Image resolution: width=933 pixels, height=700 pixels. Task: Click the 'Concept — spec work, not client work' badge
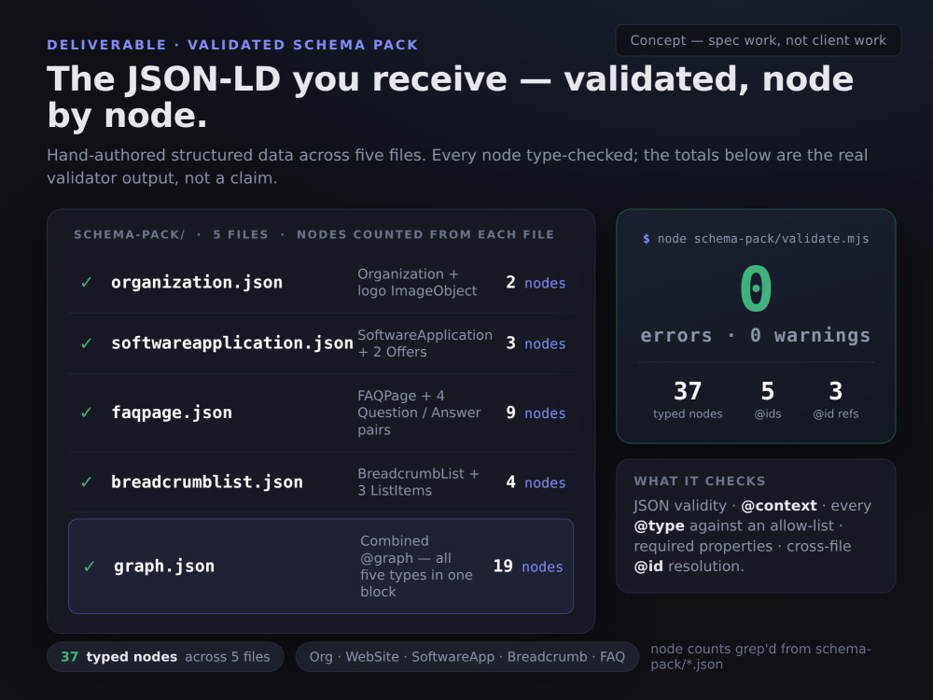758,40
